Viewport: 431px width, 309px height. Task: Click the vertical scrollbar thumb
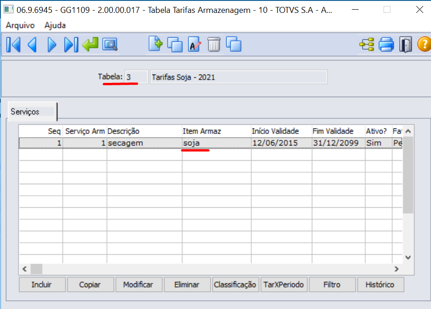tap(408, 175)
